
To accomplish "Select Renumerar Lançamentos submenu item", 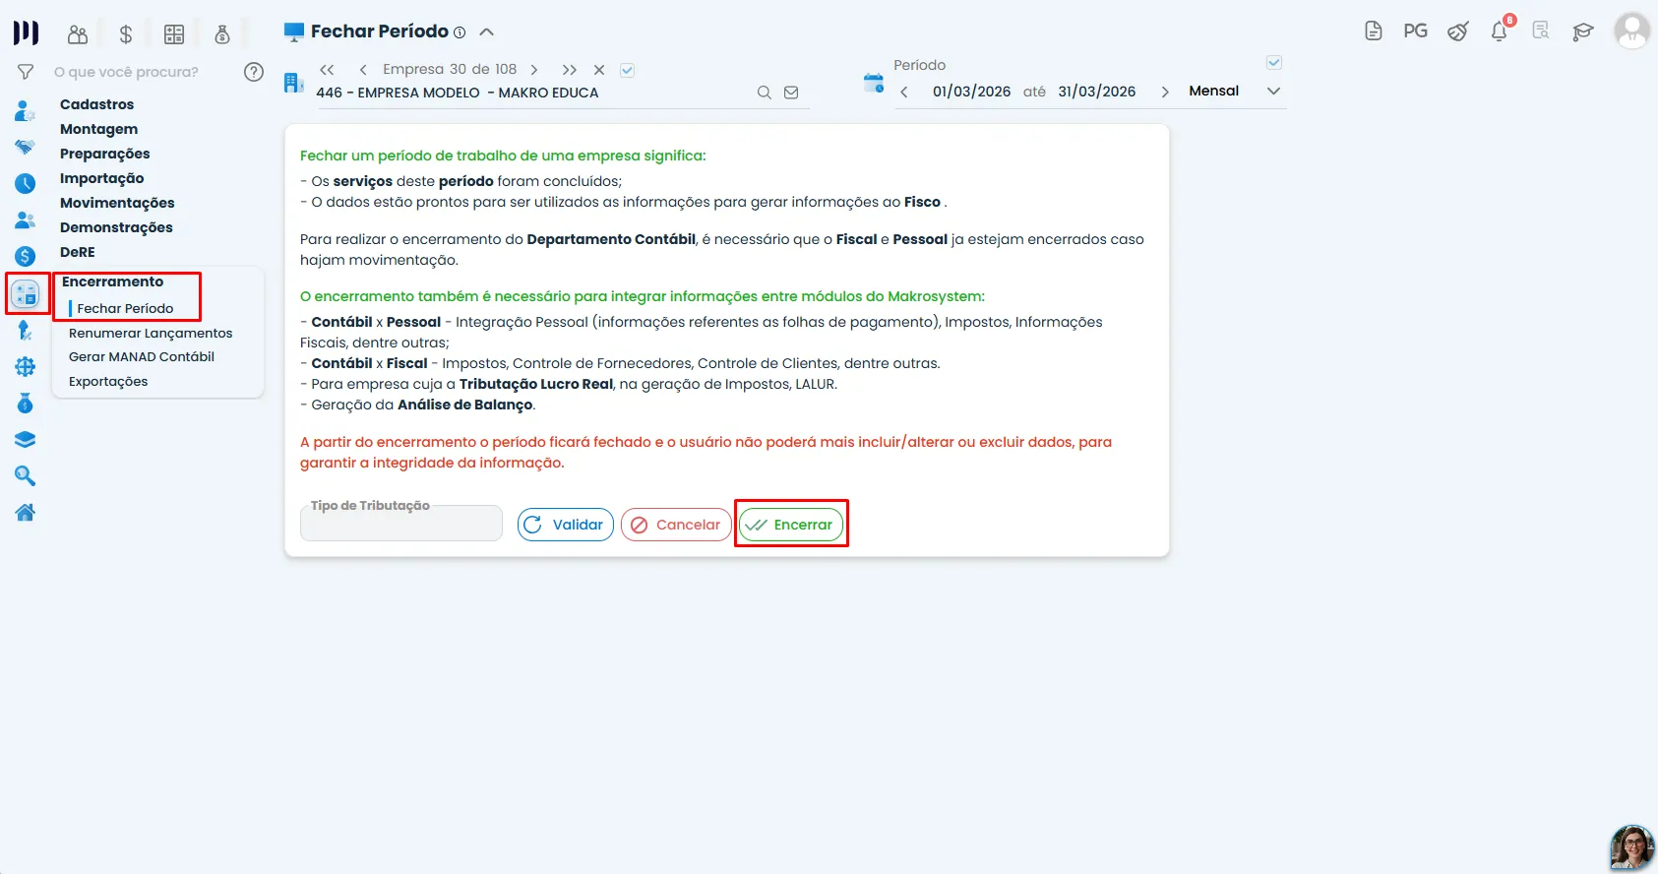I will coord(151,334).
